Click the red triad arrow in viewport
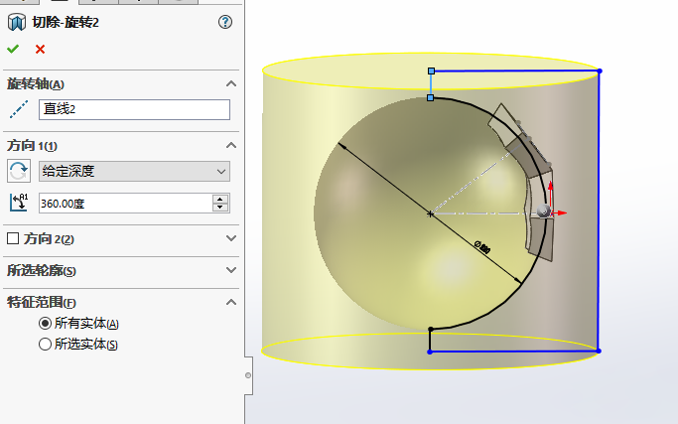 558,212
